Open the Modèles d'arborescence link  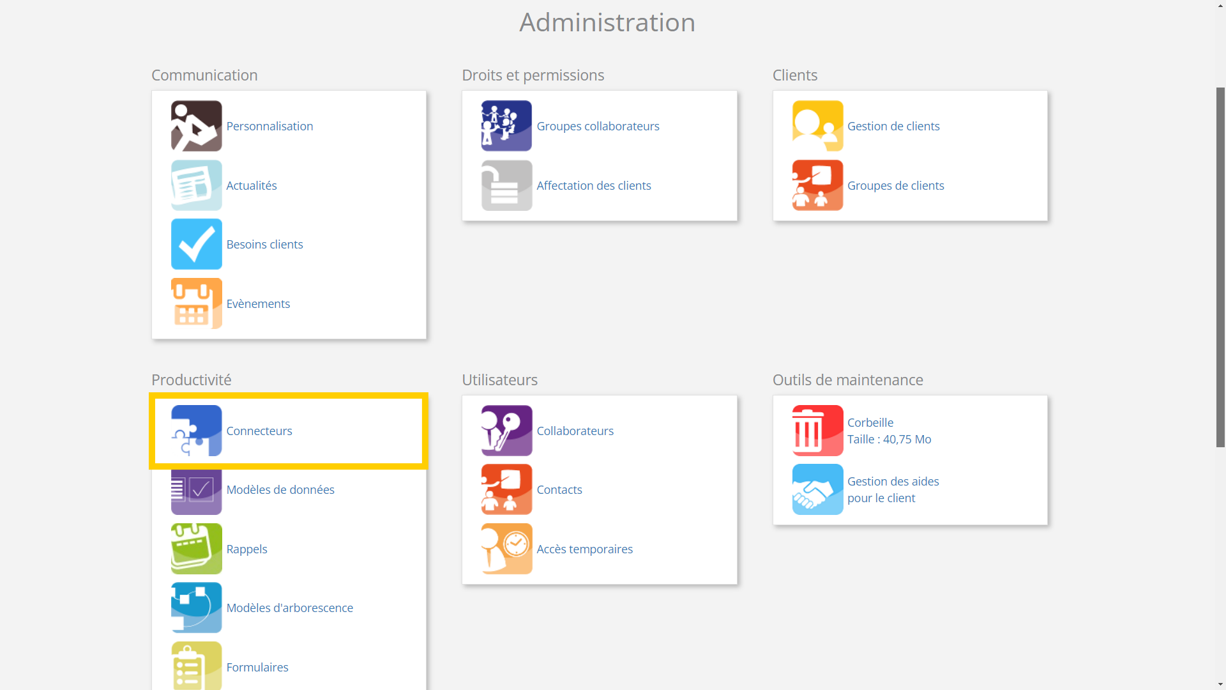click(x=289, y=608)
